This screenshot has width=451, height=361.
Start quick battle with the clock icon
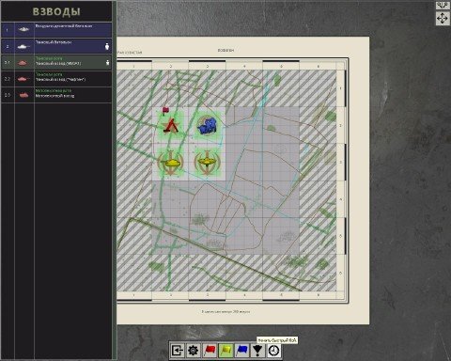click(x=273, y=350)
